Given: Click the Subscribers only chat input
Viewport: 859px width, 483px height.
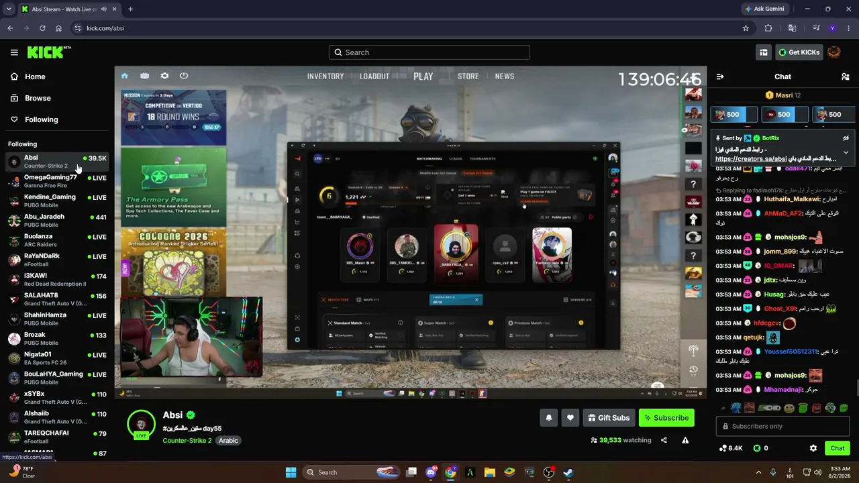Looking at the screenshot, I should [782, 426].
